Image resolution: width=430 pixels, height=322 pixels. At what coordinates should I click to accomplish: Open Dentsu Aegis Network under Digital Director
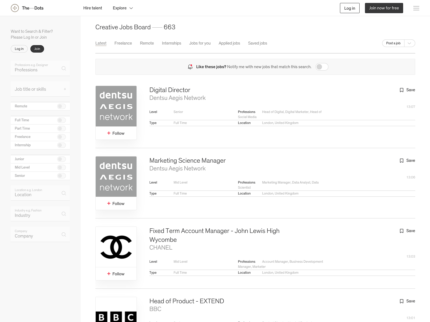click(177, 98)
